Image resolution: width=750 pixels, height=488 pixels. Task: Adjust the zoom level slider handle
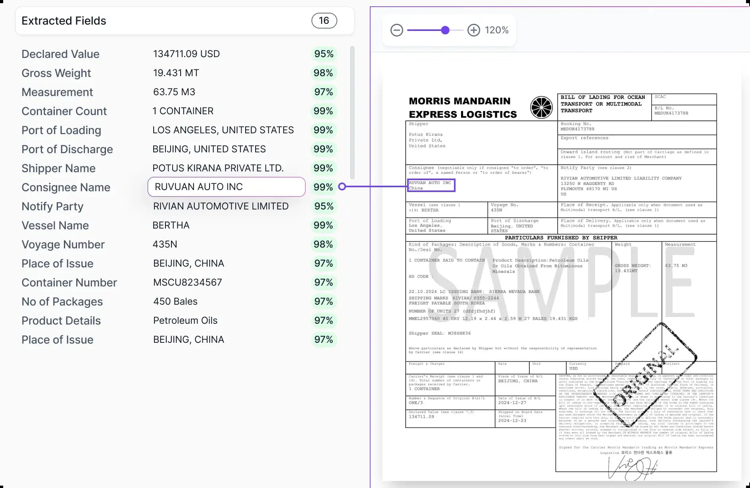[445, 30]
